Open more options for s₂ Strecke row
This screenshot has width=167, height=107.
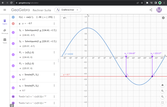[x=54, y=85]
